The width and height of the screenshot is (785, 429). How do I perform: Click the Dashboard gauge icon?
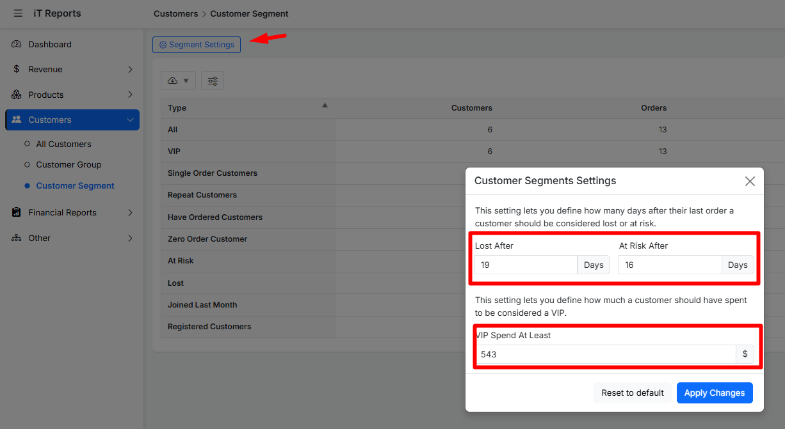(x=17, y=44)
